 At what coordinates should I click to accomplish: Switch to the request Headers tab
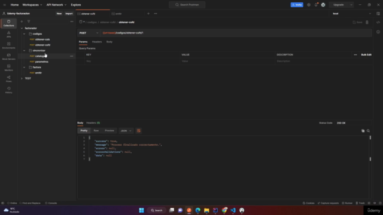pos(97,42)
